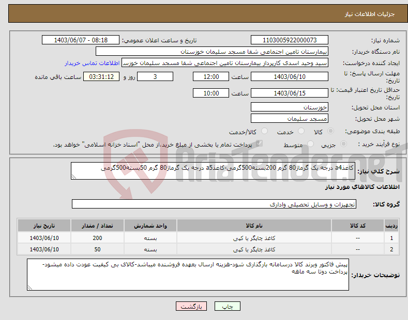Click the طبقه بندی موضوعی label
Image resolution: width=408 pixels, height=320 pixels.
click(372, 132)
